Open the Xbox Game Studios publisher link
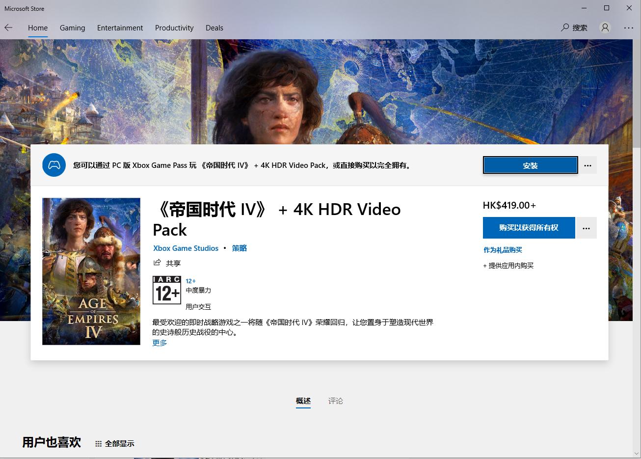The image size is (641, 459). 186,248
